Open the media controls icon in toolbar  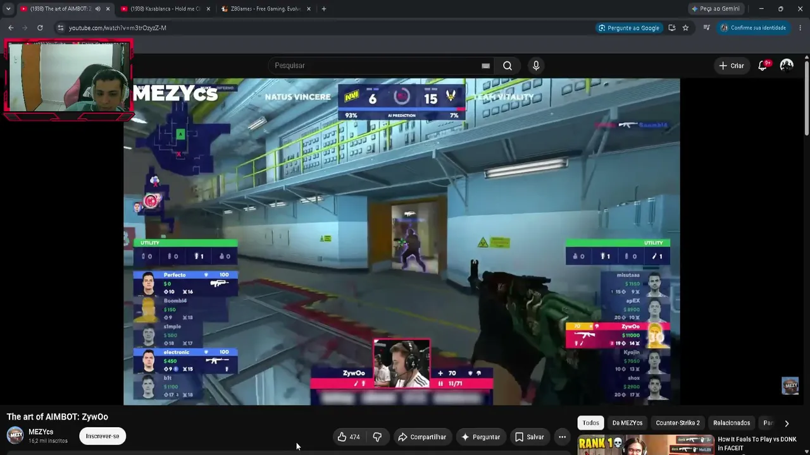pos(707,28)
